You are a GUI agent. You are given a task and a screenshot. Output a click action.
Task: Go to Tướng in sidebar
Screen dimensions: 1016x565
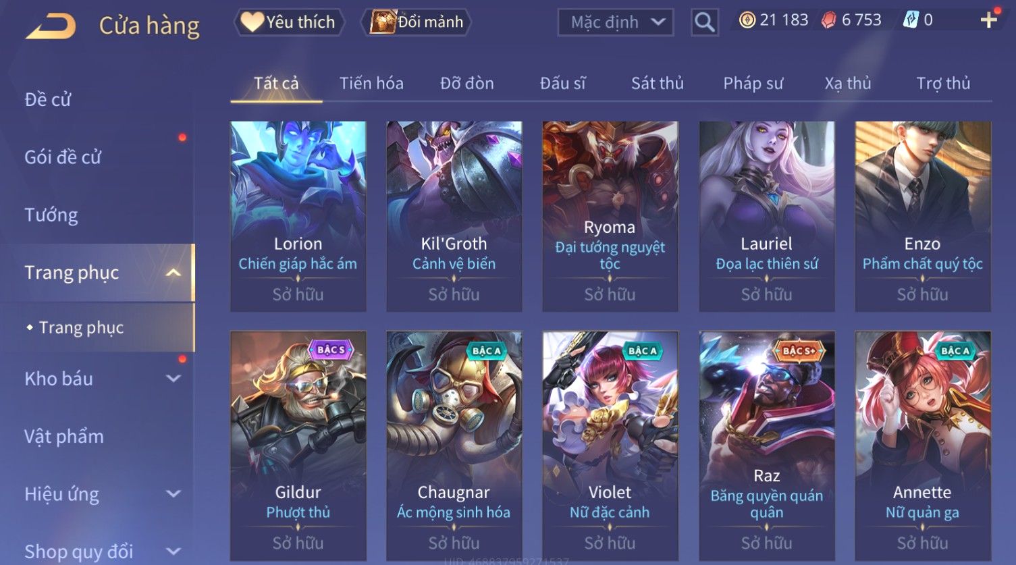click(51, 215)
